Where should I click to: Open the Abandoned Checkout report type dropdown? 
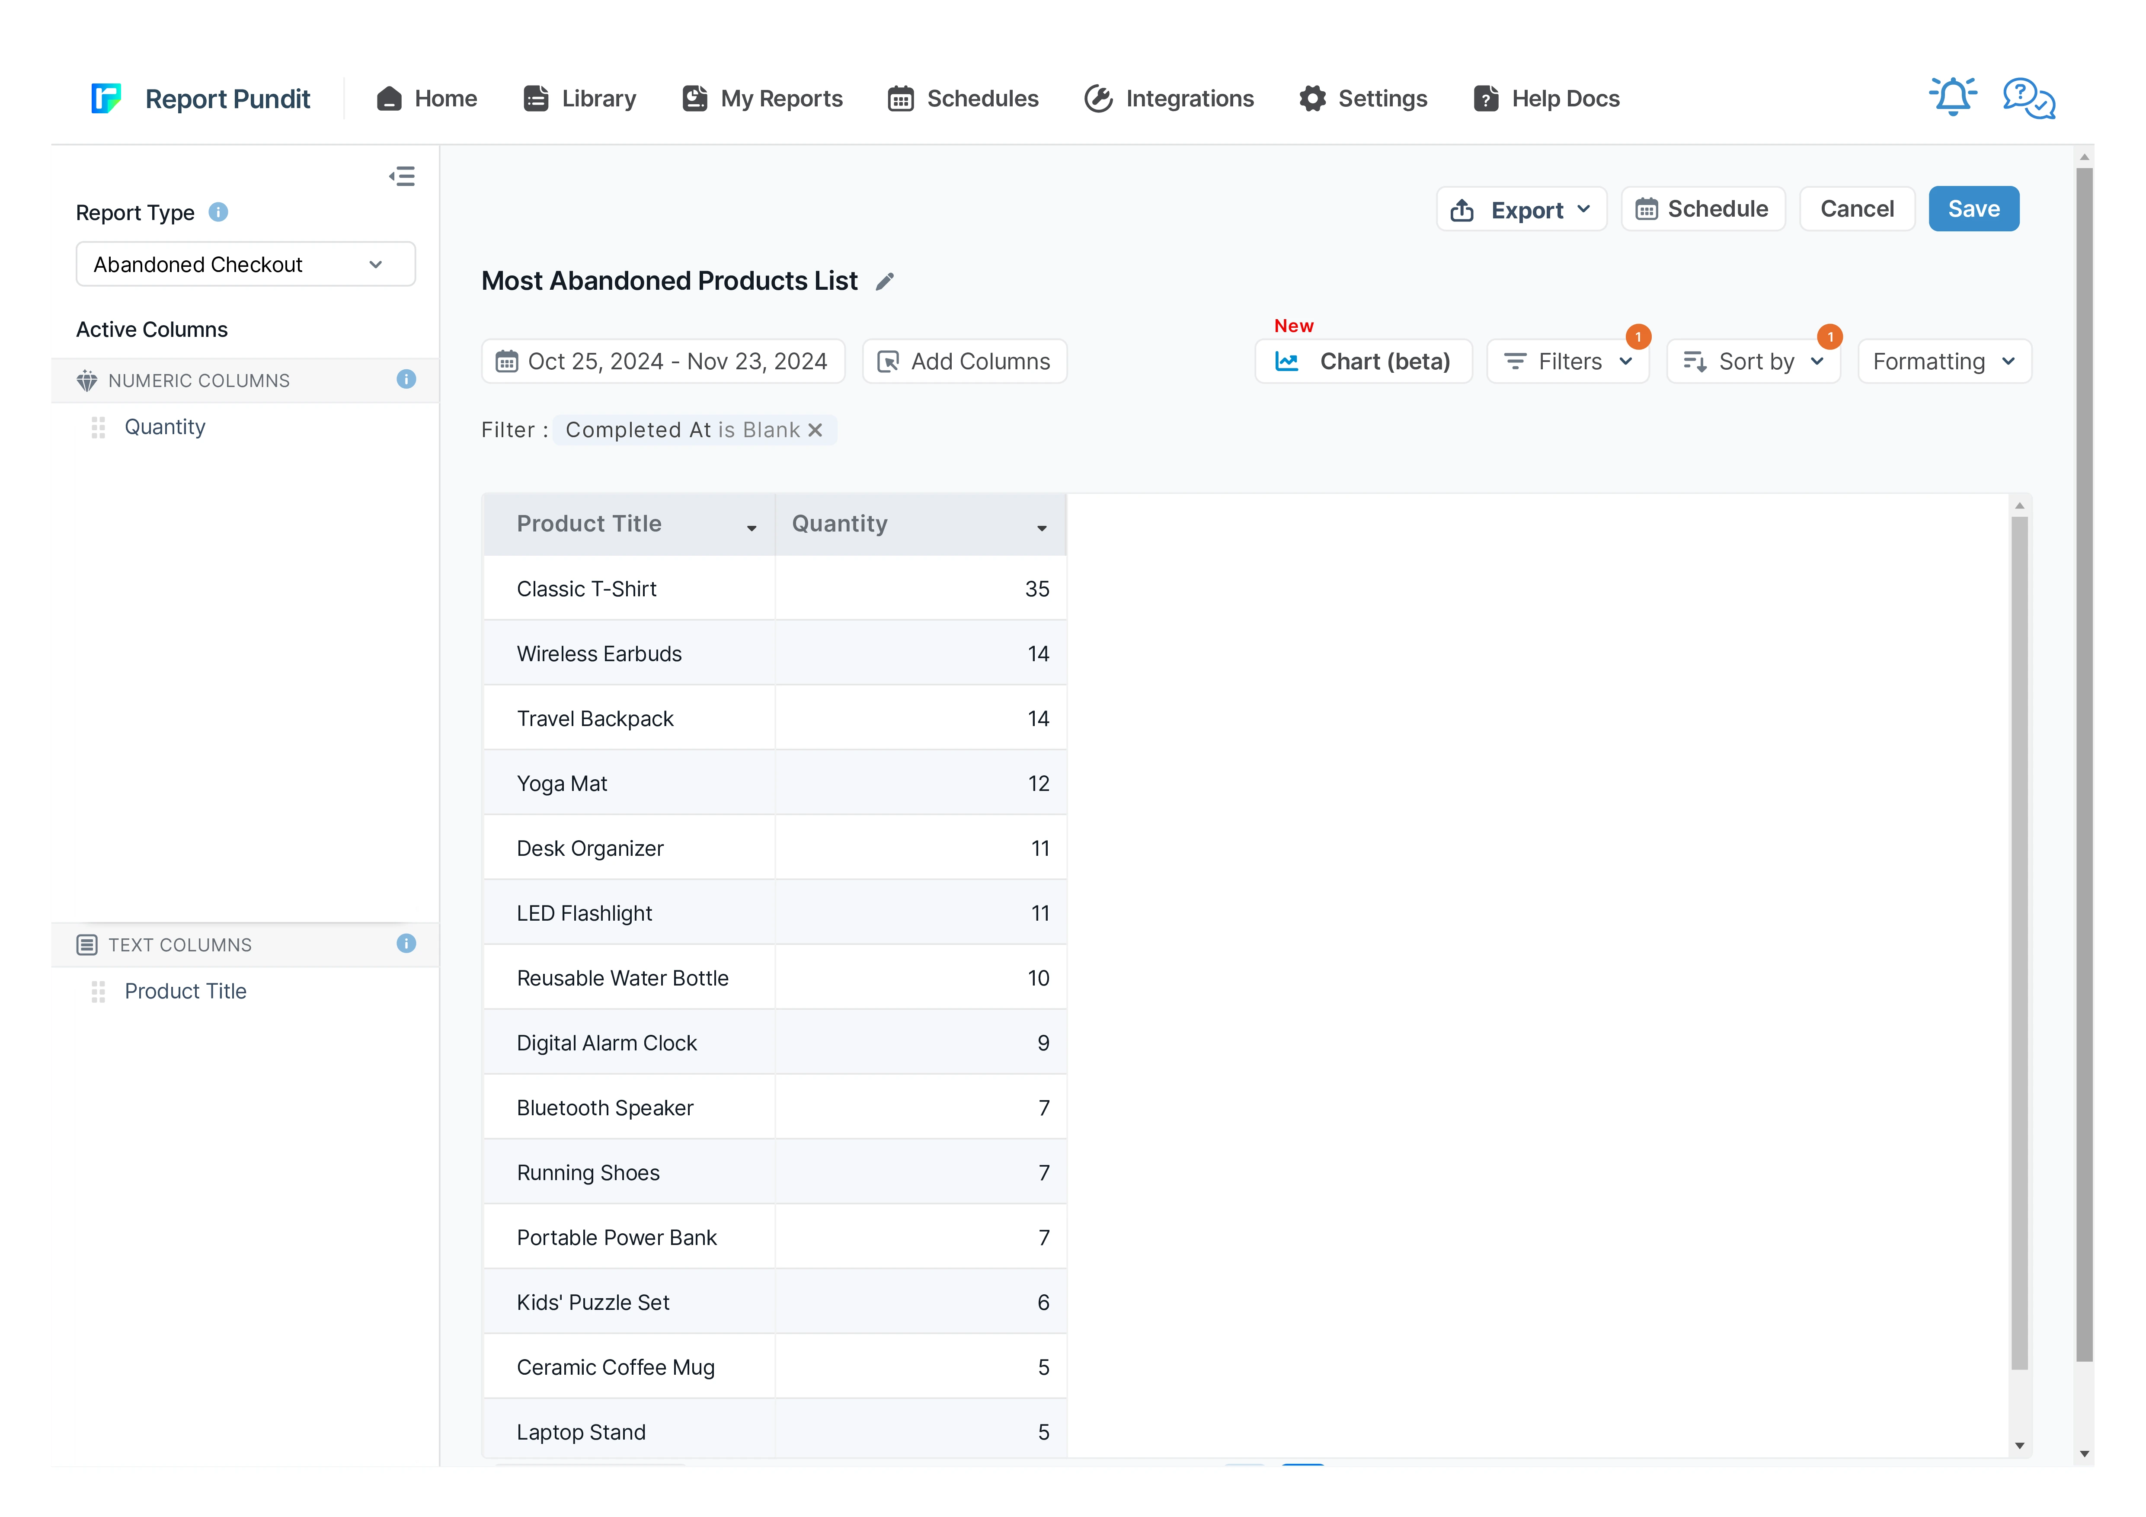(245, 265)
